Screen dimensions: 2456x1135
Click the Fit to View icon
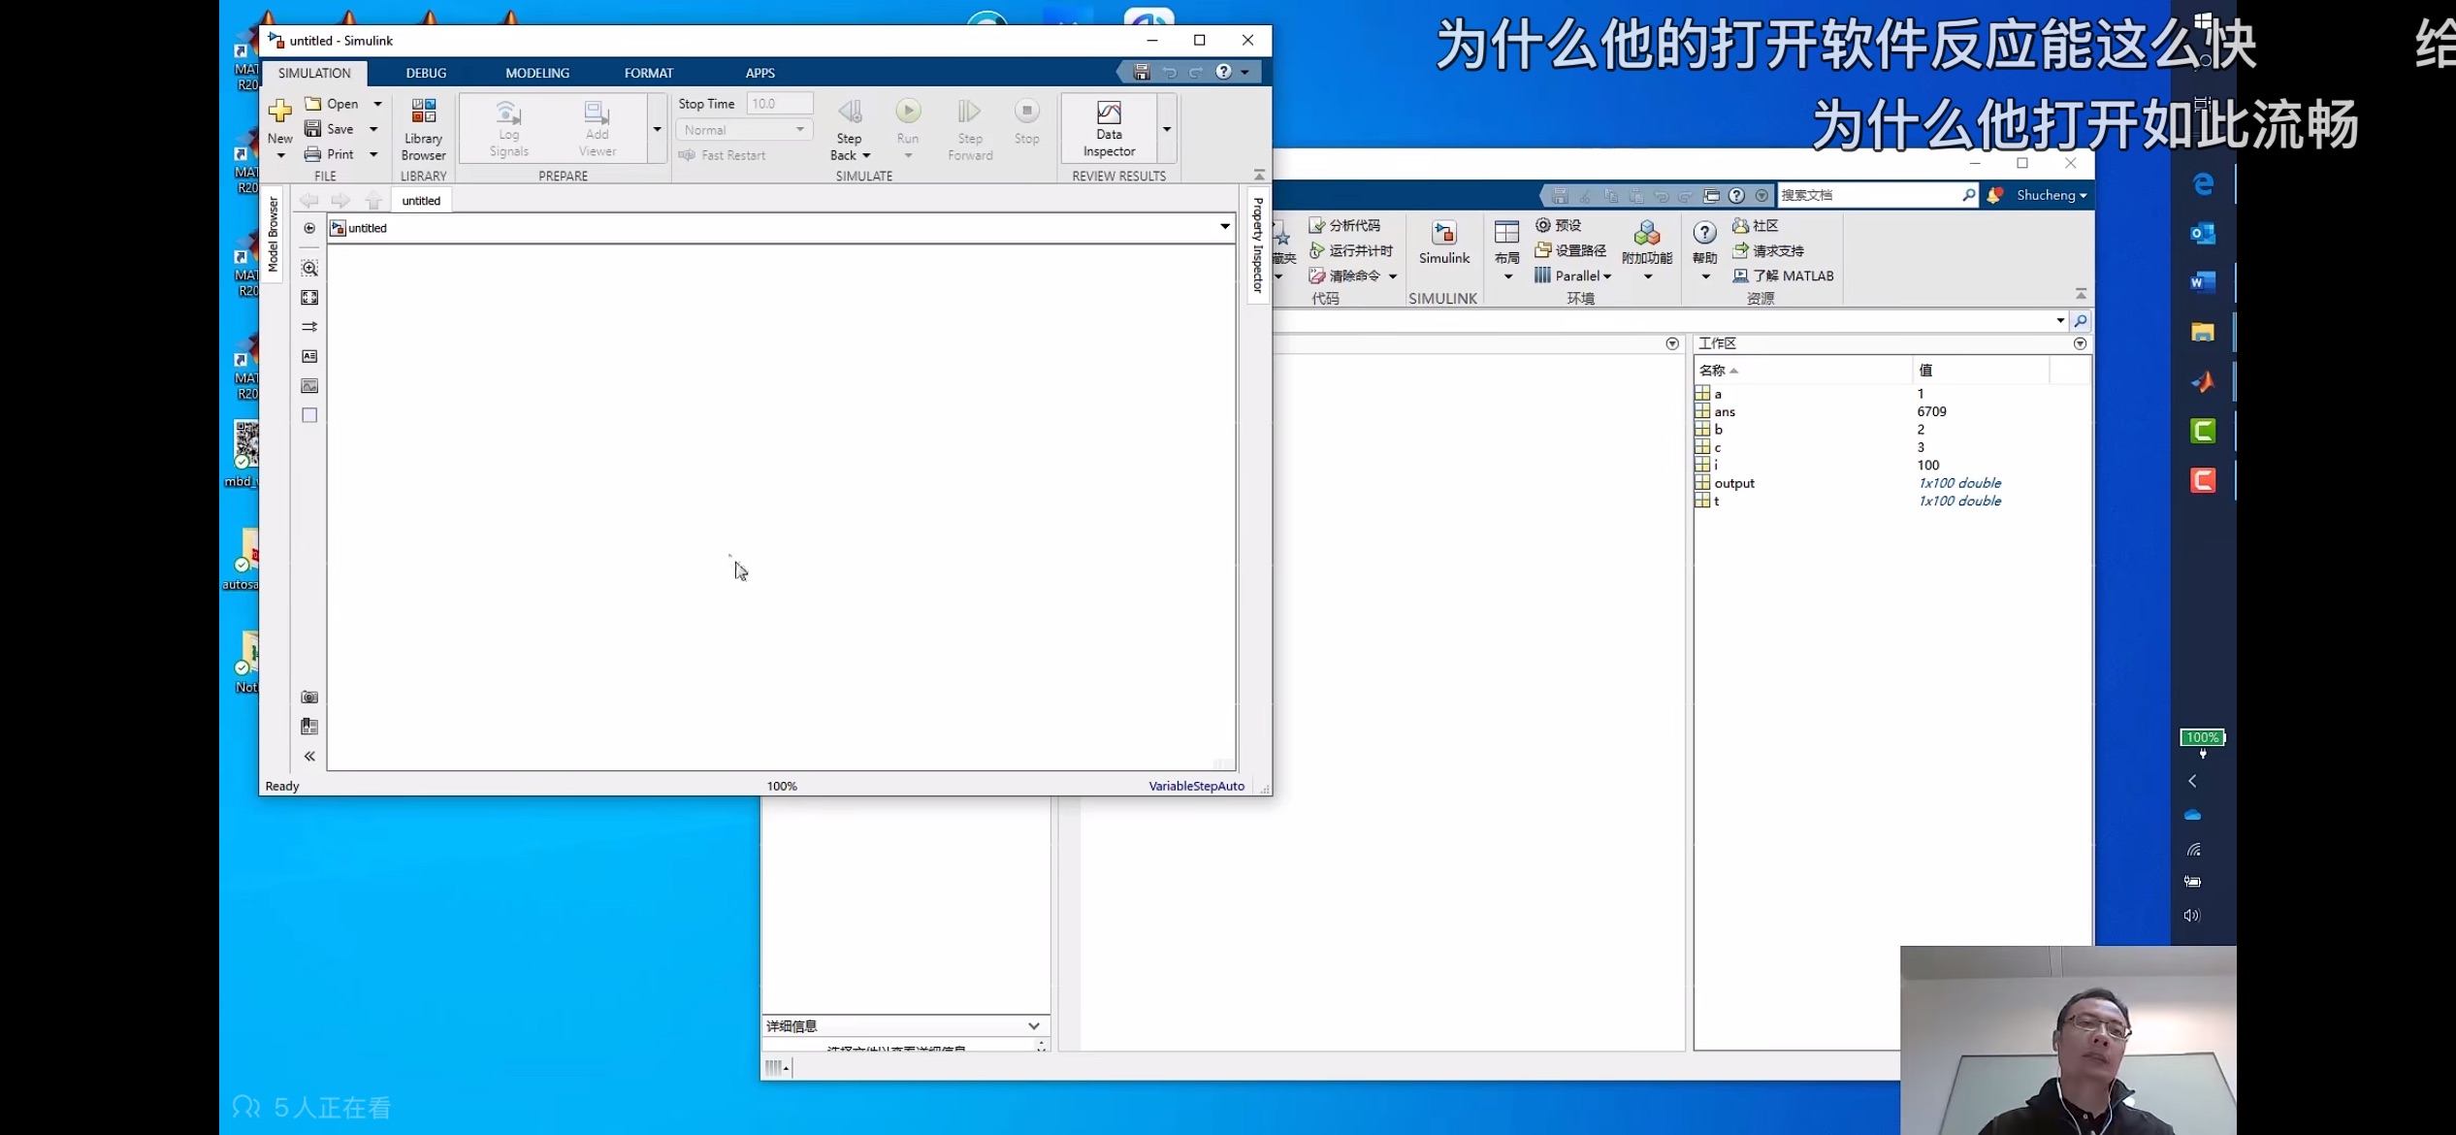309,298
